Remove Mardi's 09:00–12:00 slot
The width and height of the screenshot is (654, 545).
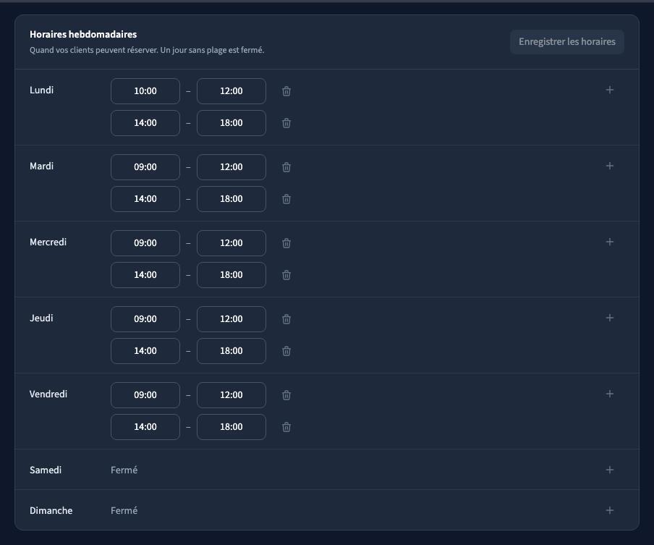286,167
